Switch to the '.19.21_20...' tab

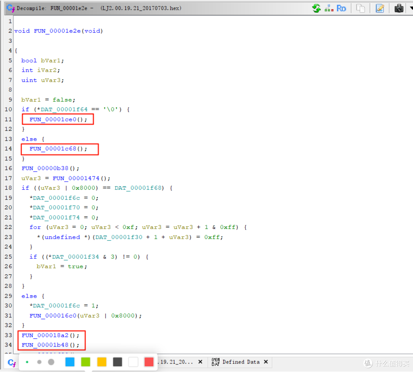[x=175, y=362]
